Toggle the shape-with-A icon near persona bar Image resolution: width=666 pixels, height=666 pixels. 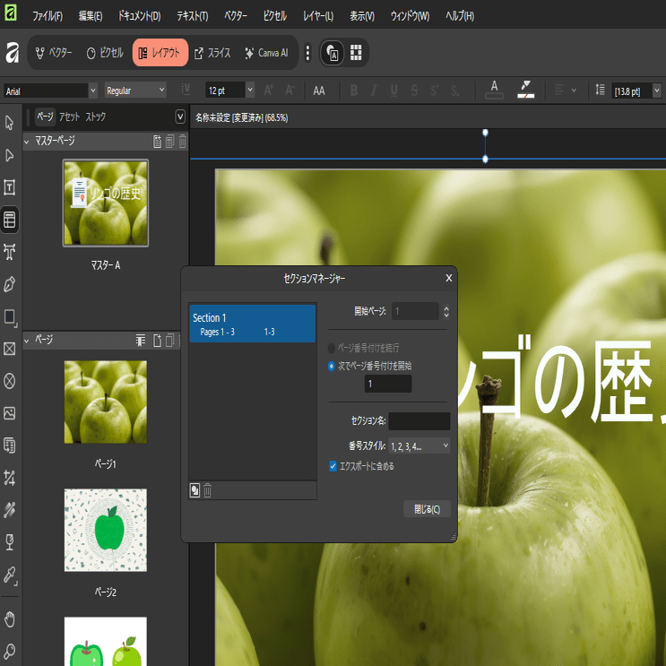tap(333, 53)
